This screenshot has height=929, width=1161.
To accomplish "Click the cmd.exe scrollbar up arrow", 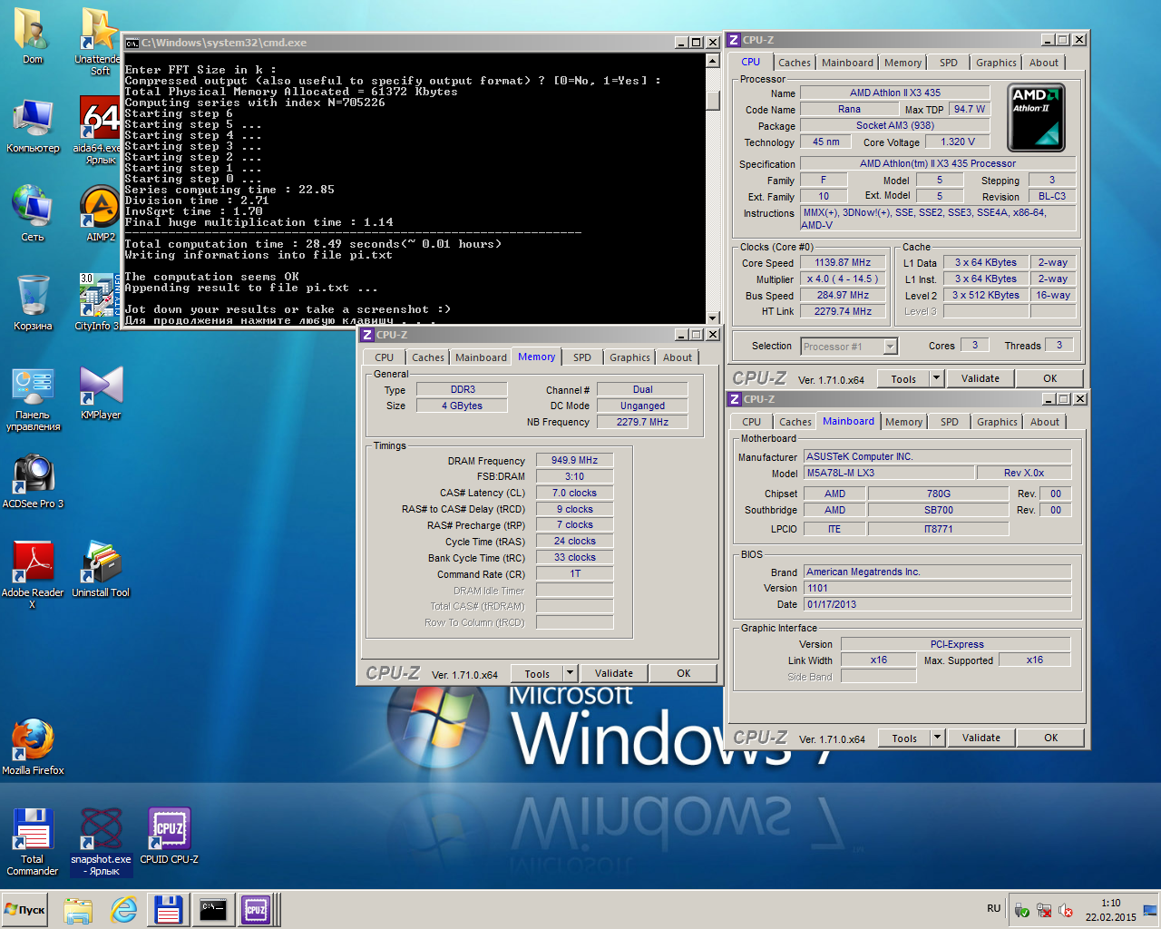I will pos(713,60).
